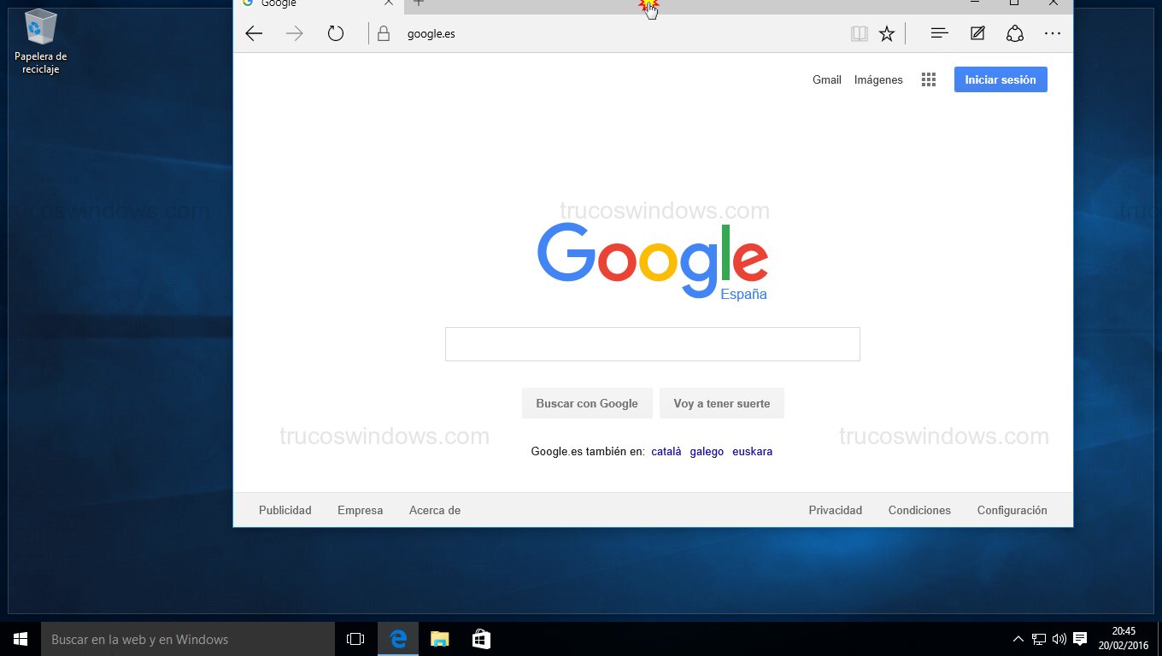Click Voy a tener suerte button

721,403
